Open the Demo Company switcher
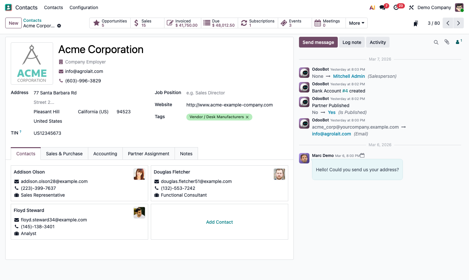The height and width of the screenshot is (280, 469). tap(434, 7)
